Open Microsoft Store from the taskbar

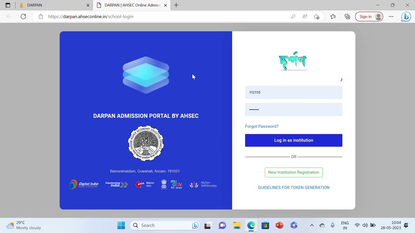point(265,225)
